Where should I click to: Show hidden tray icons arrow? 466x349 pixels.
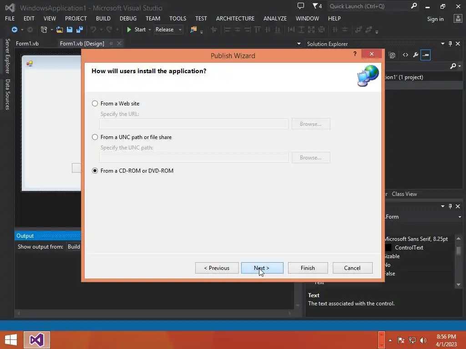point(390,340)
